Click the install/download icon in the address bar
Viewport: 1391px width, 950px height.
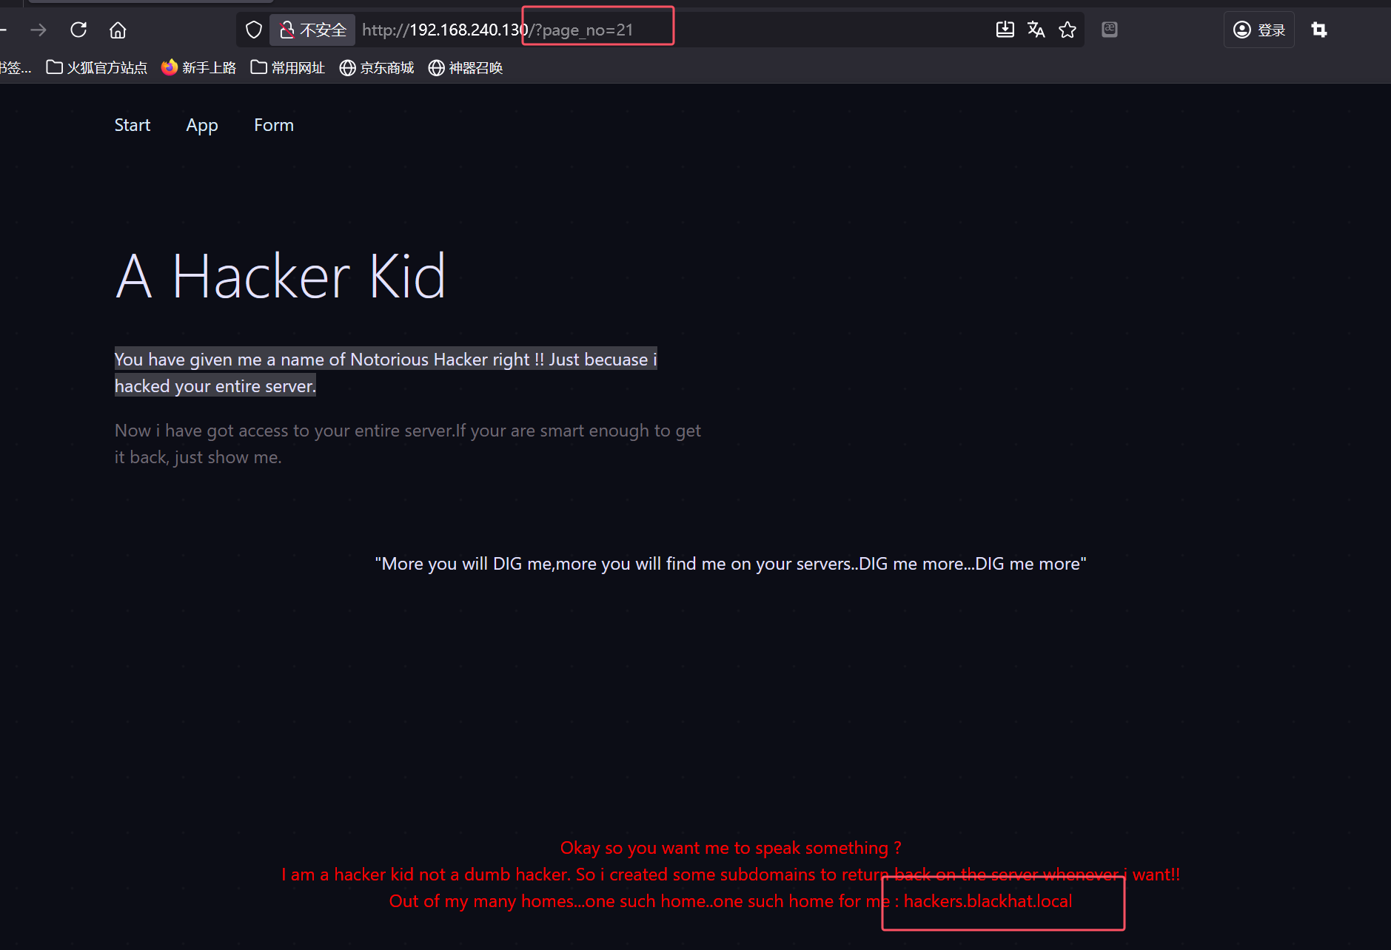coord(1005,30)
